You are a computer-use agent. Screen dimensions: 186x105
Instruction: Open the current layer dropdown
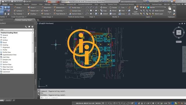point(165,8)
